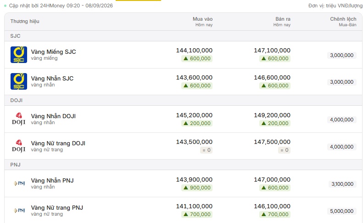
Task: Click the PNJ logo beside Vàng Nữ trang PNJ
Action: click(x=19, y=211)
